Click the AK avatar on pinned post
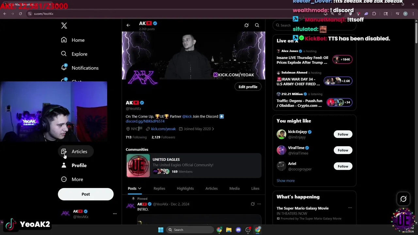The height and width of the screenshot is (235, 418). click(131, 206)
